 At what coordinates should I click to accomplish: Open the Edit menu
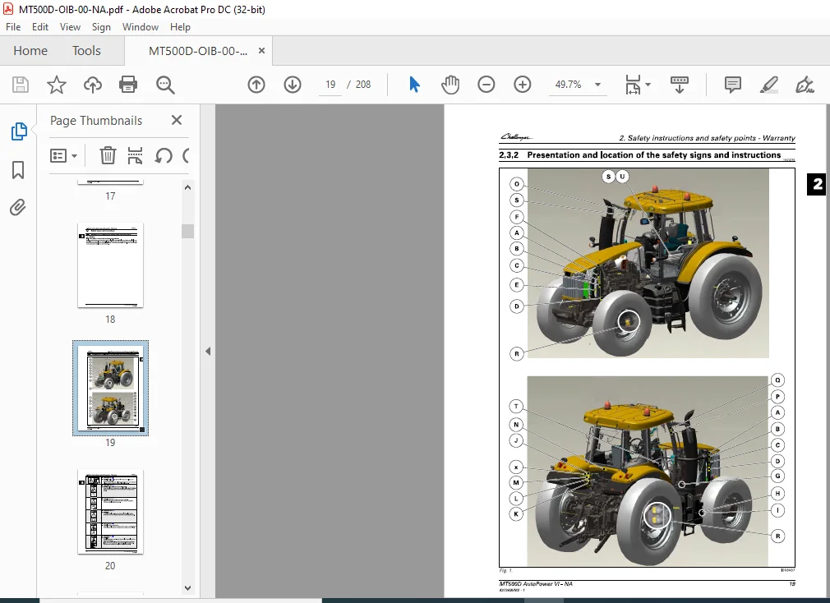pos(39,27)
